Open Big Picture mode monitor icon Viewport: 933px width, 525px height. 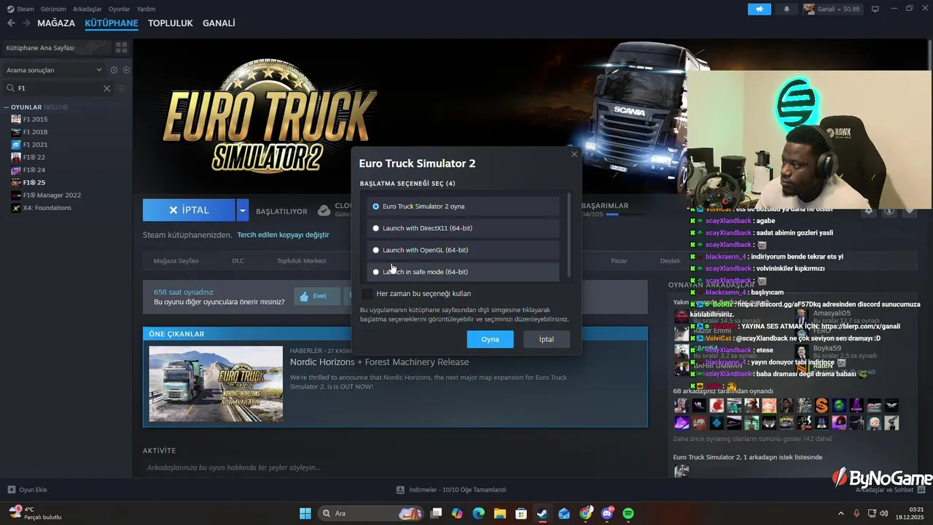tap(875, 9)
